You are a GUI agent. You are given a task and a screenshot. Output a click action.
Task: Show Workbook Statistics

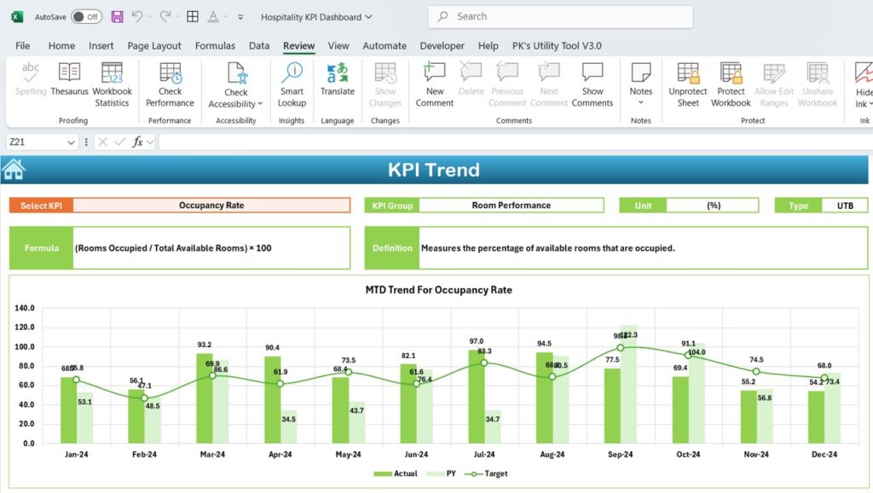pyautogui.click(x=112, y=84)
